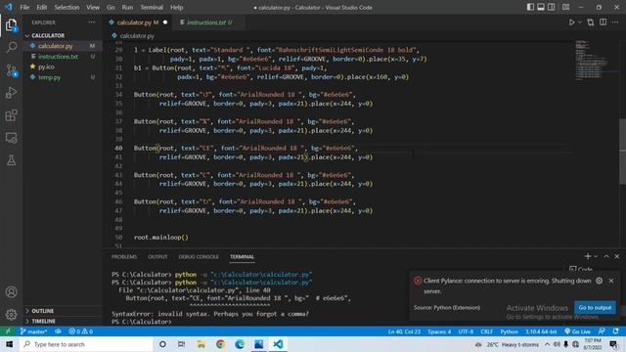Open Chrome from the Windows taskbar
The image size is (626, 352).
[220, 344]
